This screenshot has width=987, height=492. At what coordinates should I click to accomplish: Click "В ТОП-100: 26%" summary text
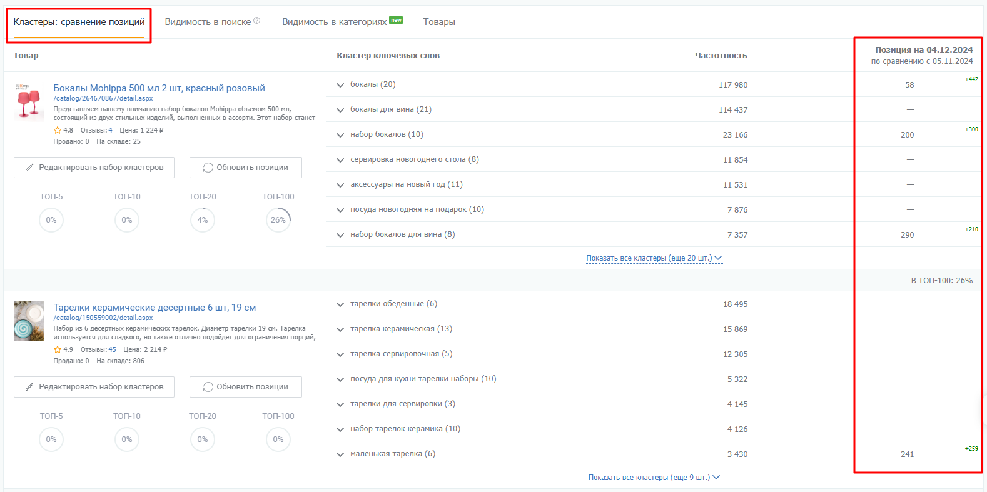(x=942, y=281)
